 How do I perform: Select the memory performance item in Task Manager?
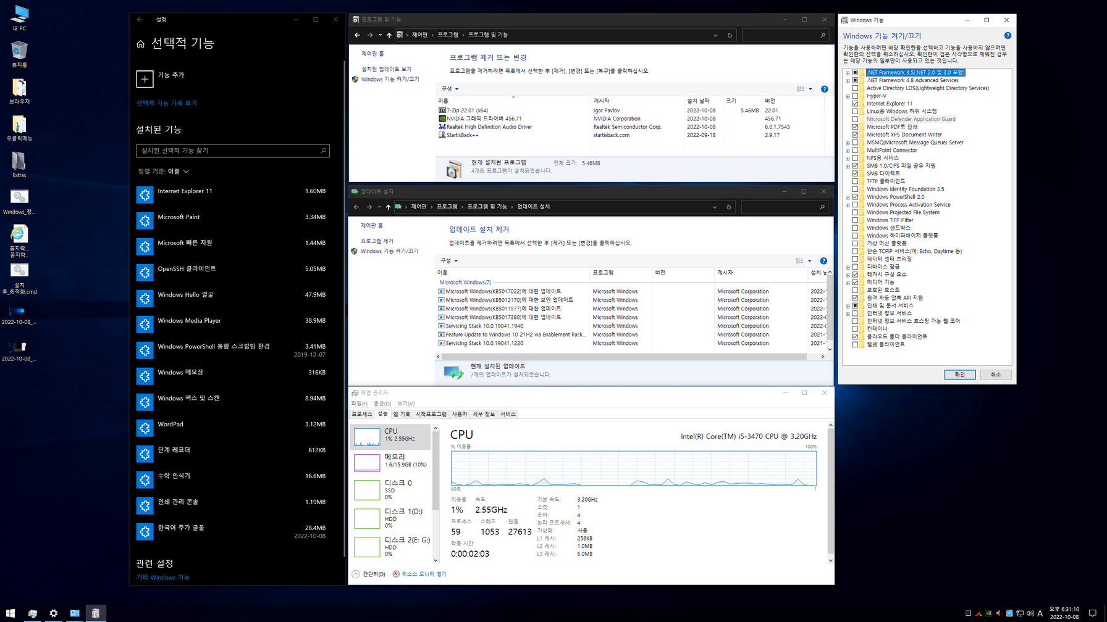(x=391, y=462)
